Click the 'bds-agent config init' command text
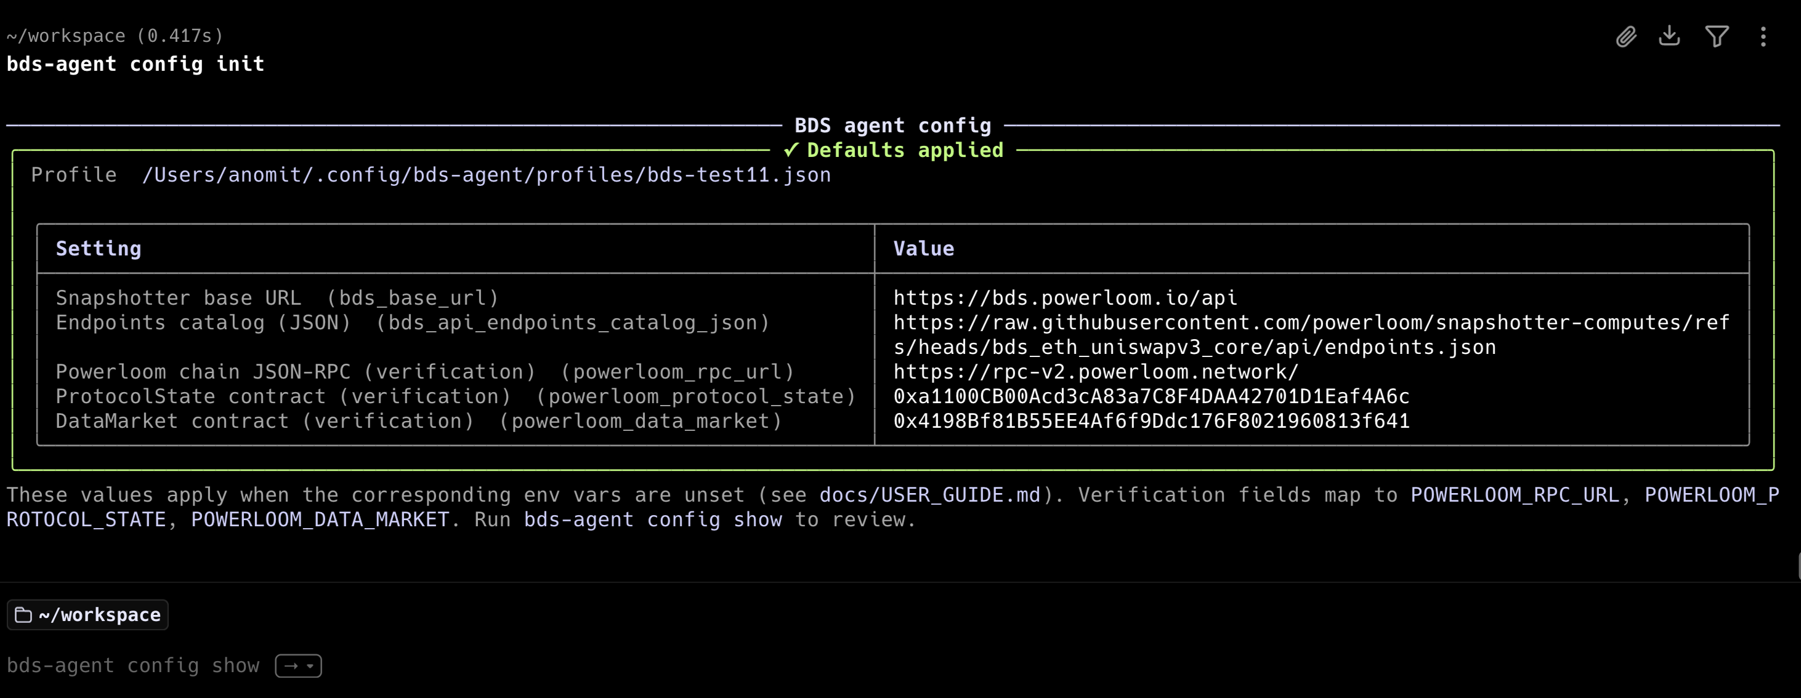 pos(136,64)
